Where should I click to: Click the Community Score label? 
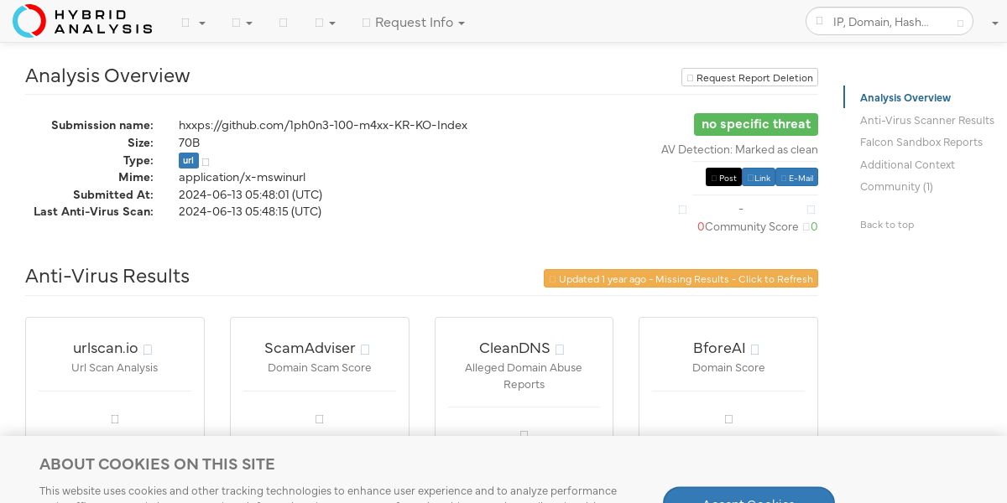coord(752,227)
